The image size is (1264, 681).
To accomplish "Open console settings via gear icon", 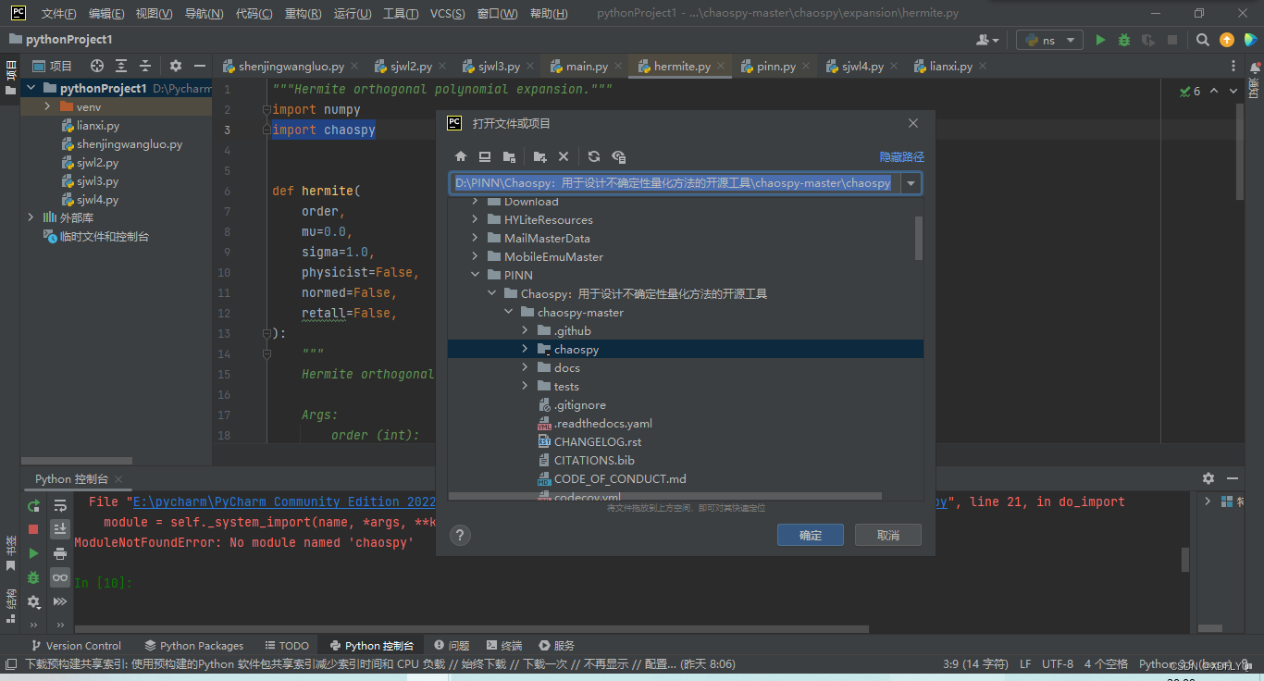I will (x=33, y=601).
